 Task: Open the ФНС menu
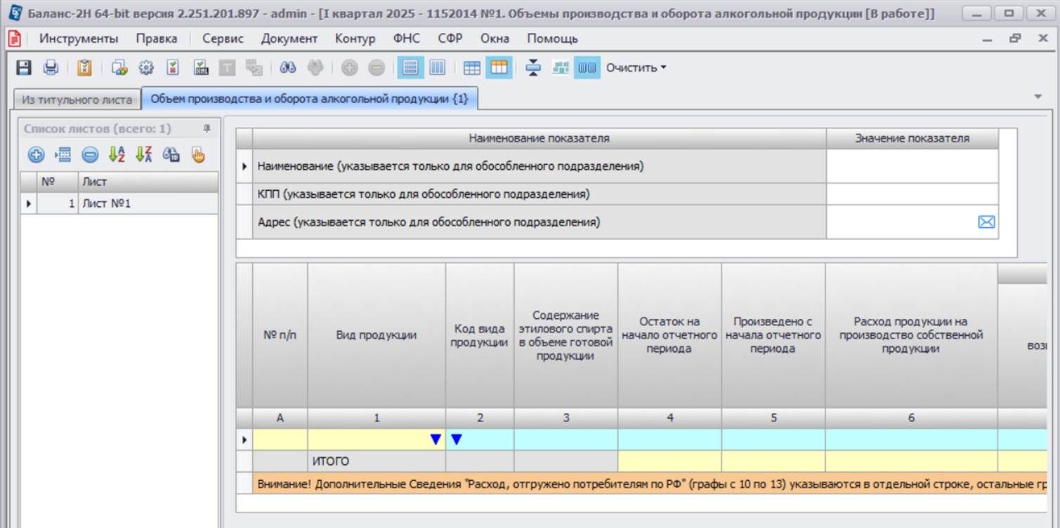click(407, 39)
